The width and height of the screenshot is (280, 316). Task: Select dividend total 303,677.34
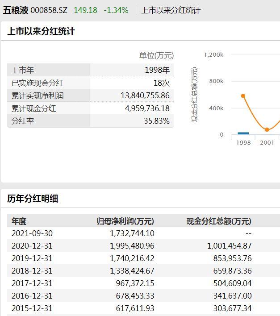[232, 308]
